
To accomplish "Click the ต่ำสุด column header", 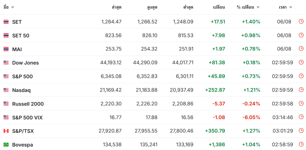I will tap(188, 7).
